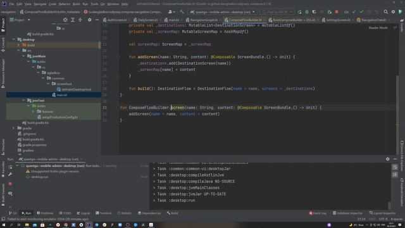
Task: Open the Logcat tool window
Action: coord(83,213)
